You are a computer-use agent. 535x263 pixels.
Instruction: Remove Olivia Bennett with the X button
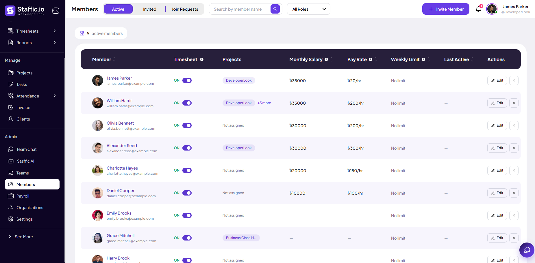(x=514, y=125)
